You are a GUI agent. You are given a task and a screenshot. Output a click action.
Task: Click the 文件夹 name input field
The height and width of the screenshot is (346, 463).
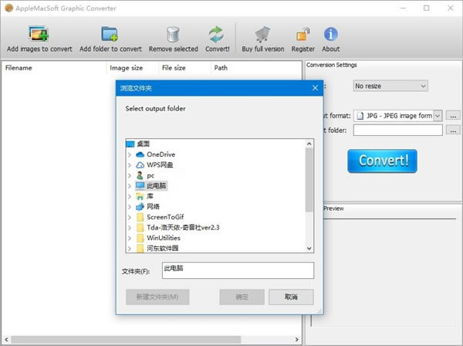click(237, 270)
